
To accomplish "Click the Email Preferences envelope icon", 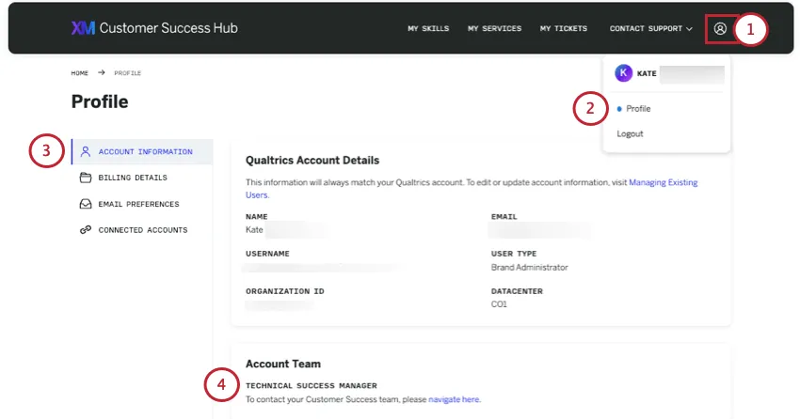I will click(86, 204).
